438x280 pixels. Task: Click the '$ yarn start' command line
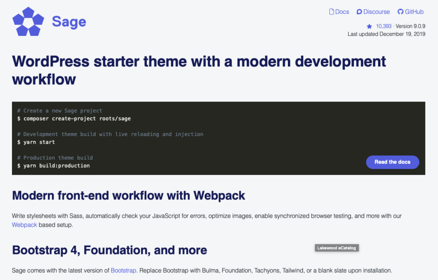coord(36,142)
